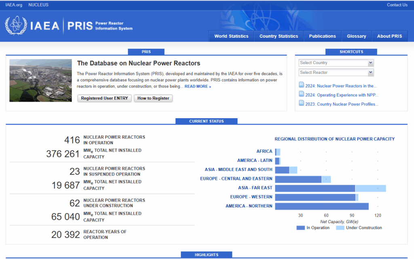The width and height of the screenshot is (414, 259).
Task: Open Country Statistics menu
Action: (x=279, y=36)
